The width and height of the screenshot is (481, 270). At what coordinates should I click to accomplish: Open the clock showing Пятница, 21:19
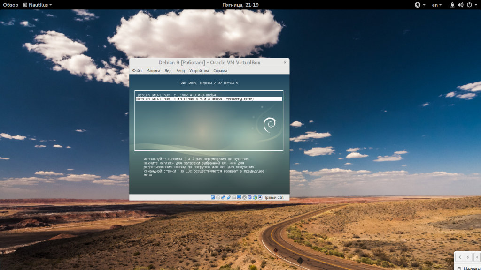tap(240, 5)
